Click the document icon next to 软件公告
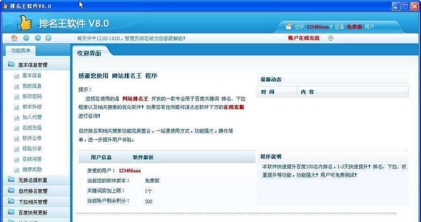The image size is (421, 222). click(x=17, y=139)
